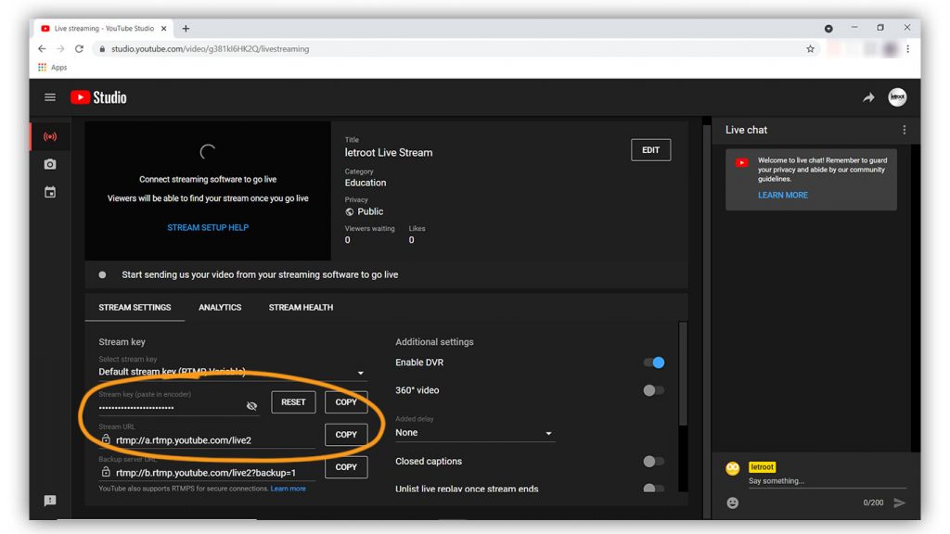Reload the page with the refresh icon
Viewport: 950px width, 534px height.
tap(80, 48)
